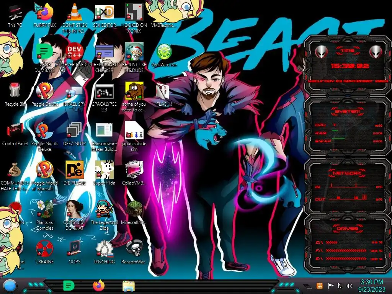The width and height of the screenshot is (392, 294).
Task: Open the DEEZ NUTZ stacked windows shortcut
Action: [75, 134]
